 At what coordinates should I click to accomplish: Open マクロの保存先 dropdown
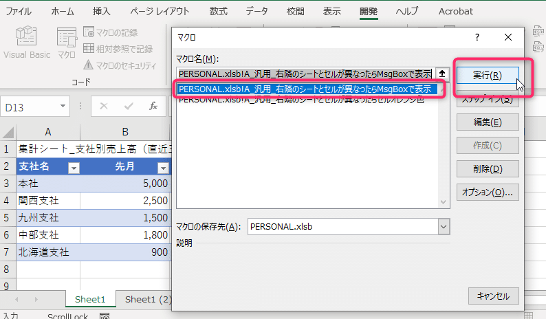point(444,227)
